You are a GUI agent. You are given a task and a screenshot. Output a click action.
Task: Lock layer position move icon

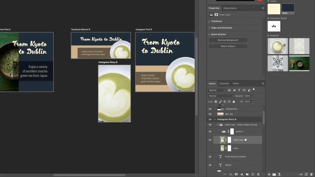224,102
